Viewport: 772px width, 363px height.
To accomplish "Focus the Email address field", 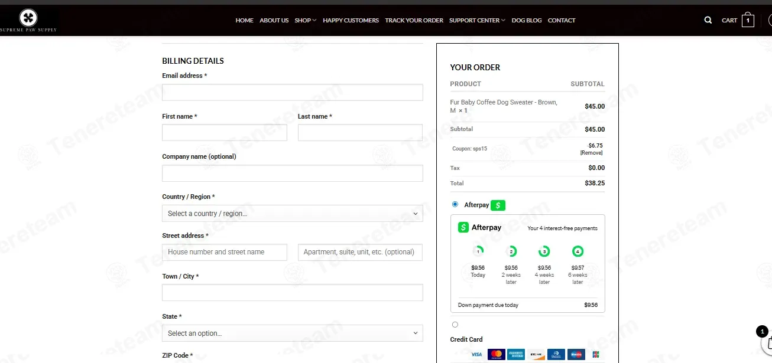I will [293, 92].
